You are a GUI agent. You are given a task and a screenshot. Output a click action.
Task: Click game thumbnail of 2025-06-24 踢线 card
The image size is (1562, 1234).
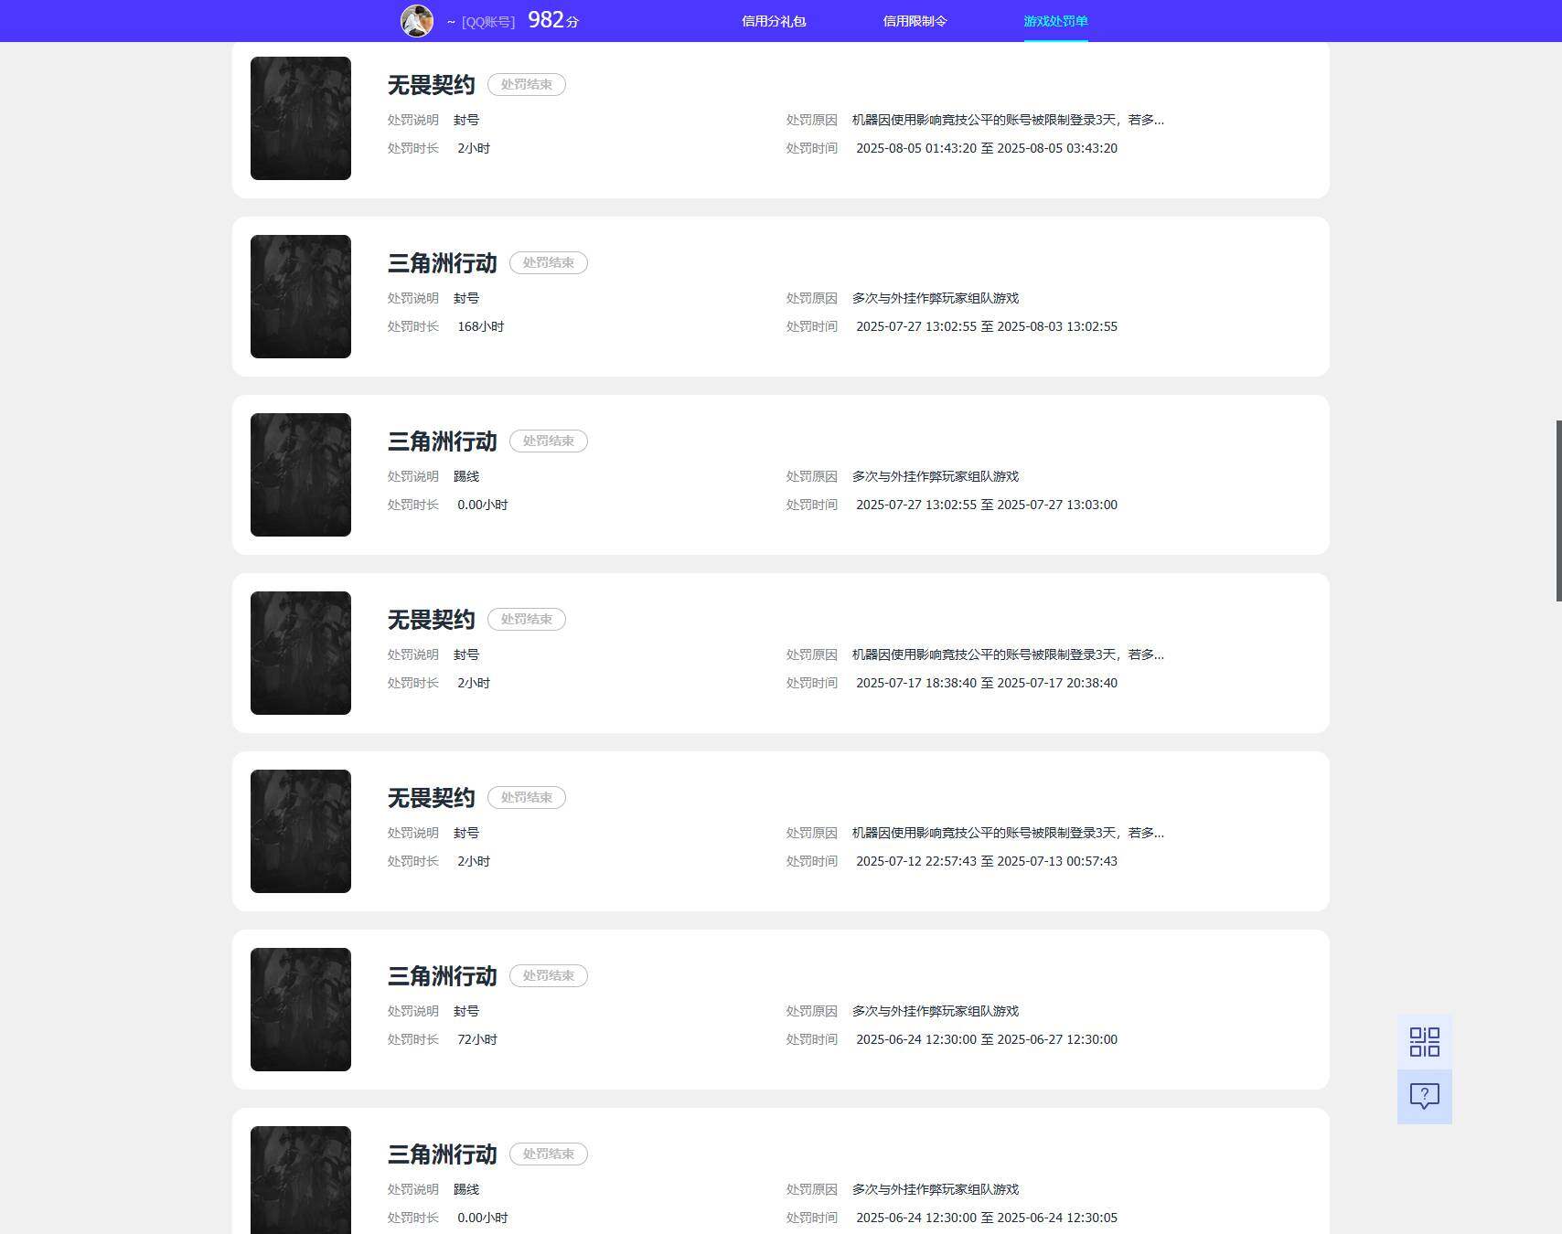301,1180
